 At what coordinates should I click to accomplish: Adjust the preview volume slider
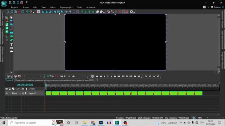81,76
